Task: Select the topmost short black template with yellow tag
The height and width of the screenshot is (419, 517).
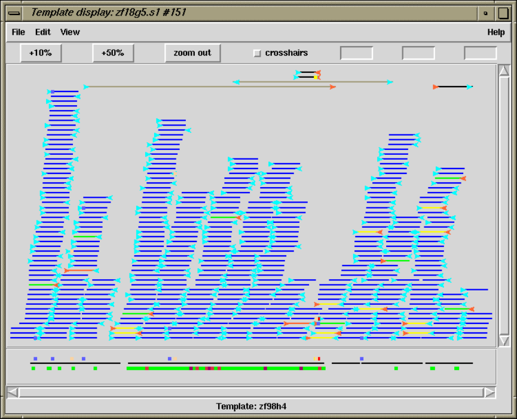Action: [307, 77]
